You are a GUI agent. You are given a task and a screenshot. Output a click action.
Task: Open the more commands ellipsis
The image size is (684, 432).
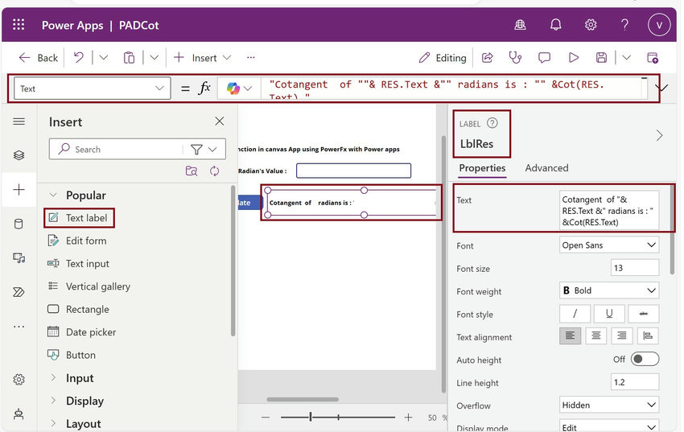[x=250, y=58]
